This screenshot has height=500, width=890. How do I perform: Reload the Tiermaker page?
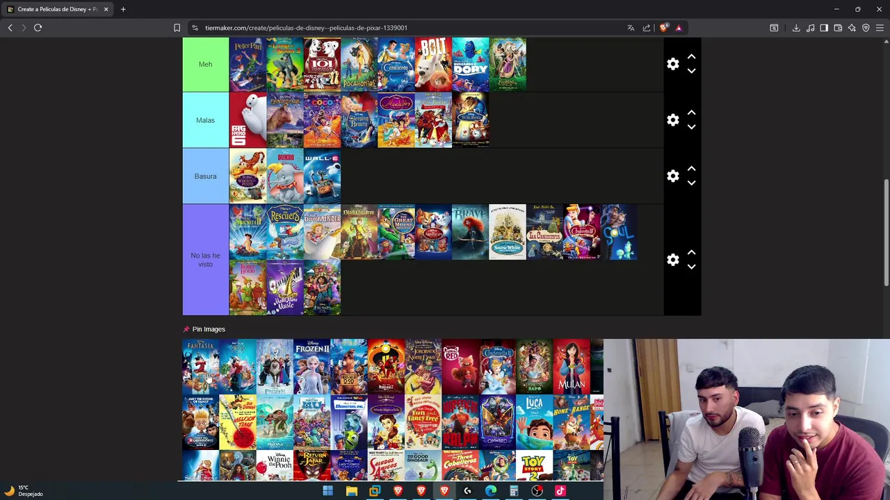pos(38,28)
